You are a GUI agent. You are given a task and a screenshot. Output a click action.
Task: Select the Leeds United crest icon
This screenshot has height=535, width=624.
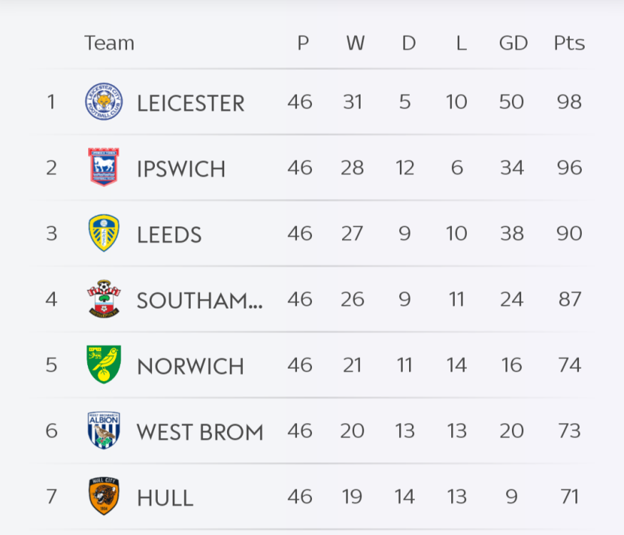pos(104,233)
